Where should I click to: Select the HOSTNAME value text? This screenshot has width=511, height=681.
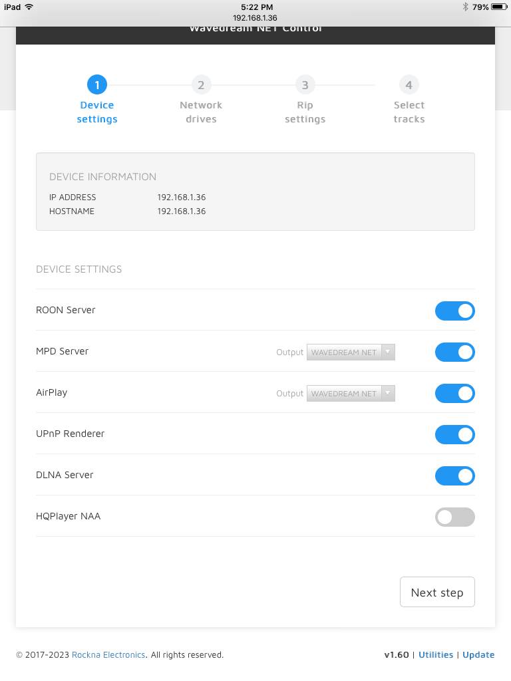coord(182,211)
